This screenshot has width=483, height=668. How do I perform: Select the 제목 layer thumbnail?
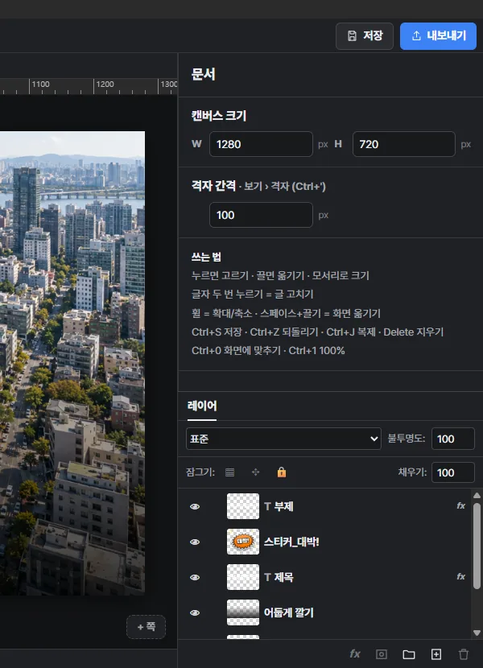tap(243, 577)
